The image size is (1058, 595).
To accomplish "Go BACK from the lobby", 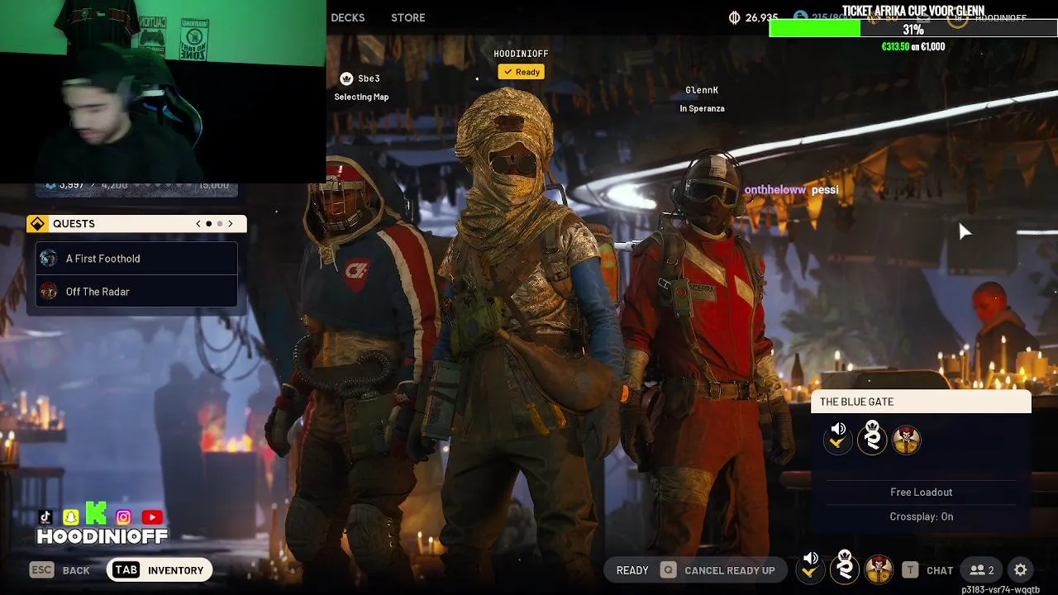I will point(76,570).
